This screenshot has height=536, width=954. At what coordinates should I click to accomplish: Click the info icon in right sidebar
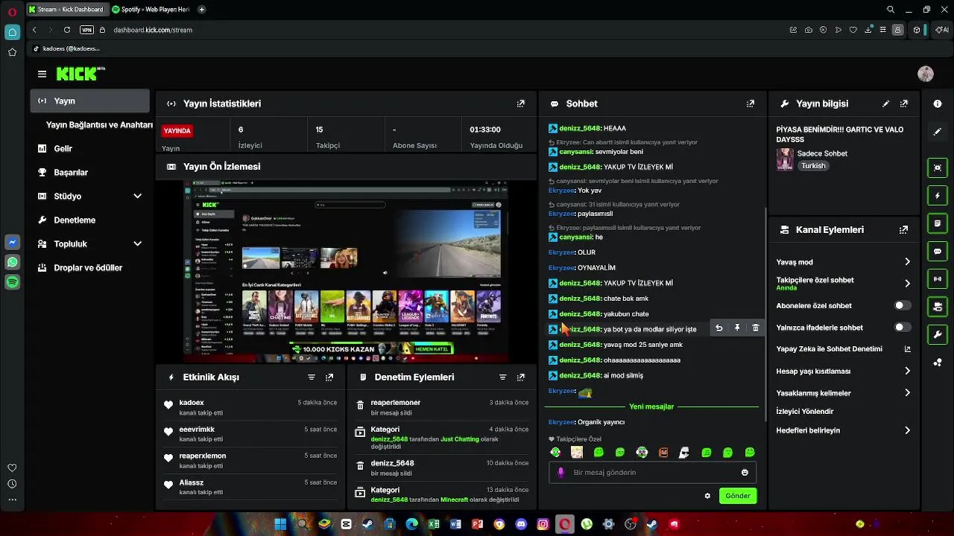click(x=938, y=103)
